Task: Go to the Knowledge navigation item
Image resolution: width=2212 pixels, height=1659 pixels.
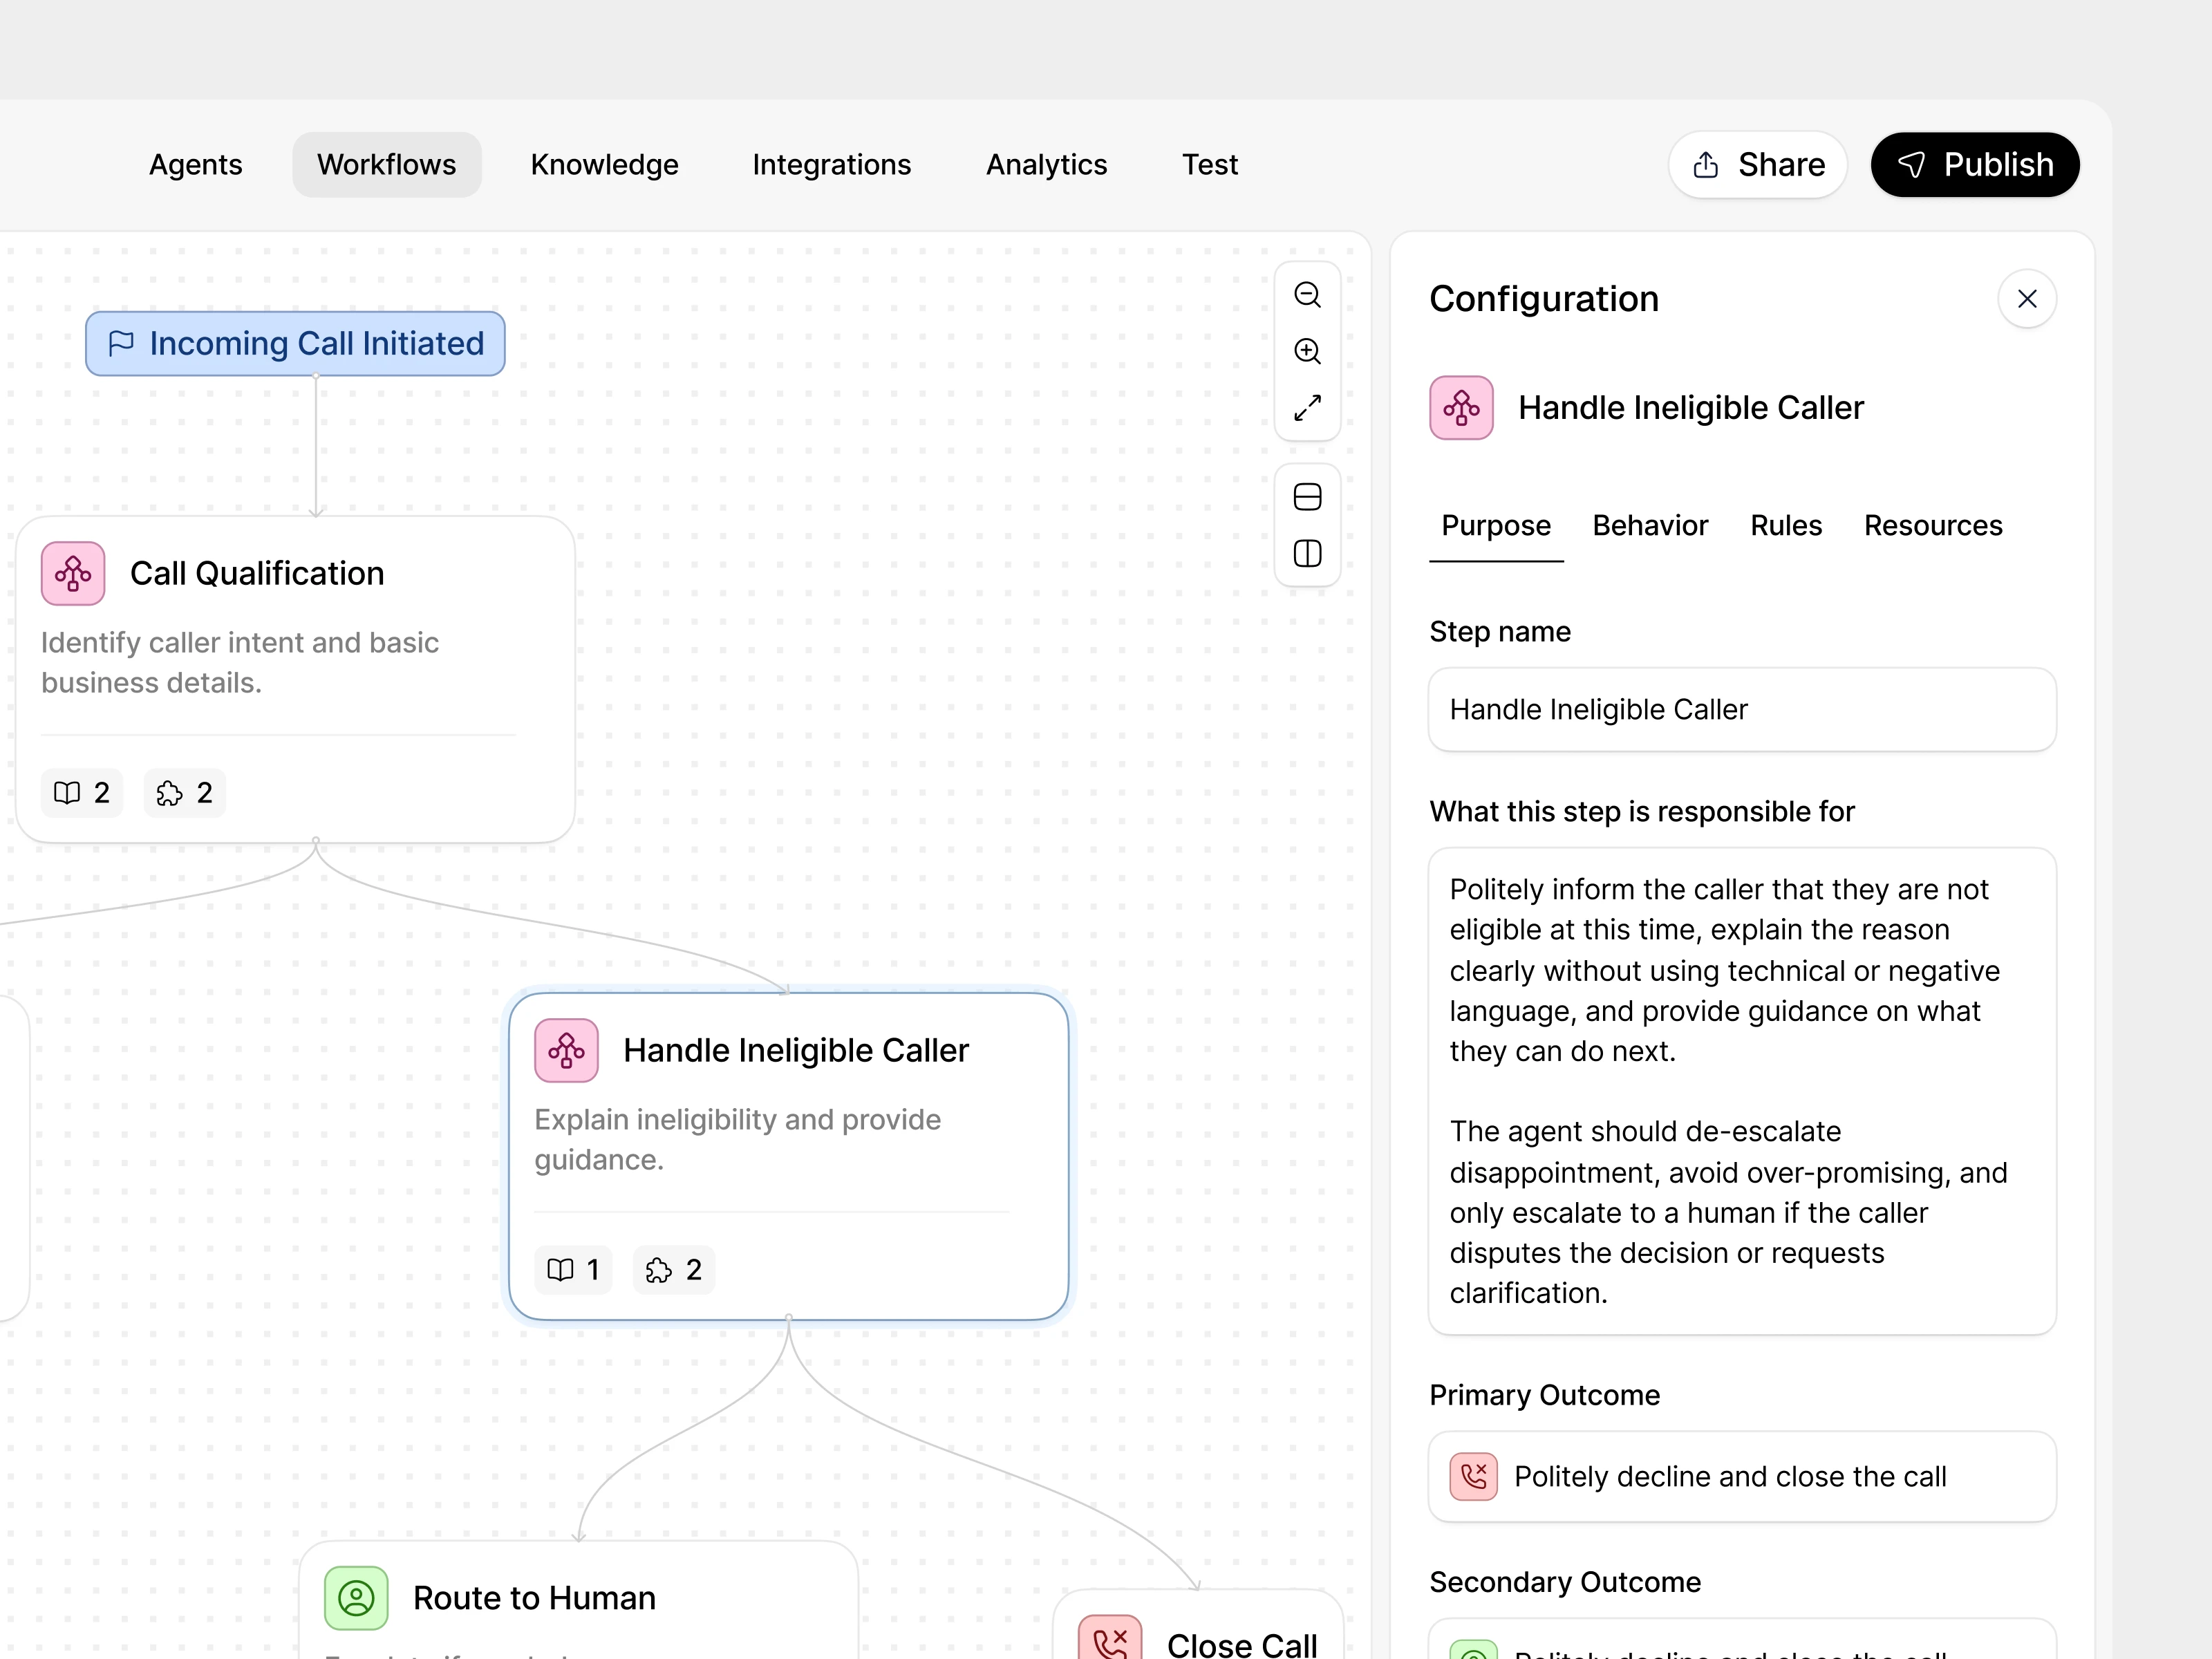Action: 604,165
